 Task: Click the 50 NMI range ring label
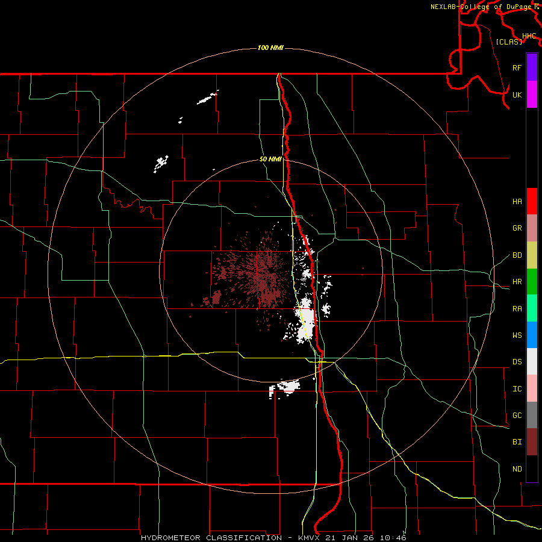coord(270,159)
